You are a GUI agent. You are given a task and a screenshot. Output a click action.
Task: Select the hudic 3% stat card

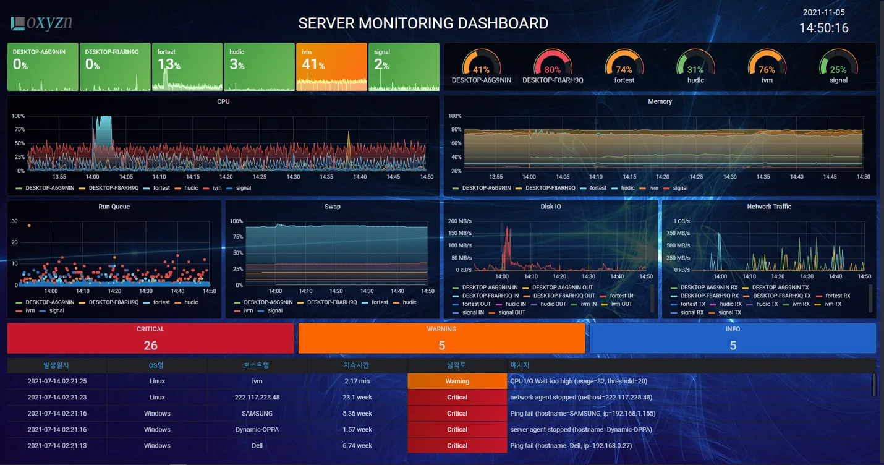coord(259,67)
